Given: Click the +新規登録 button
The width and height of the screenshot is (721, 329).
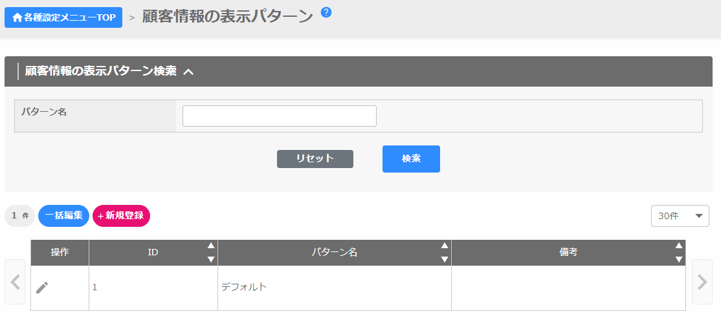Looking at the screenshot, I should click(x=121, y=216).
